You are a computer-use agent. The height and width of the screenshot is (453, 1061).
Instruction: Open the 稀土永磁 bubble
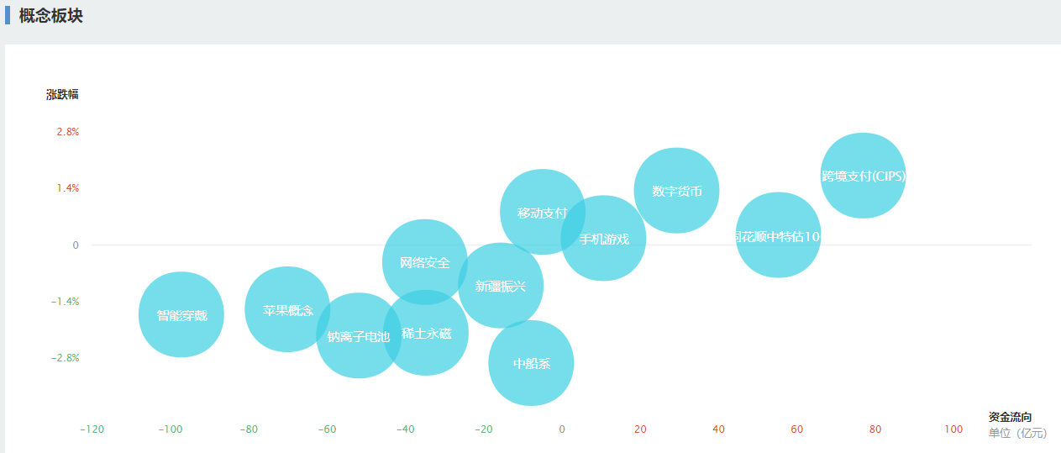(x=426, y=333)
